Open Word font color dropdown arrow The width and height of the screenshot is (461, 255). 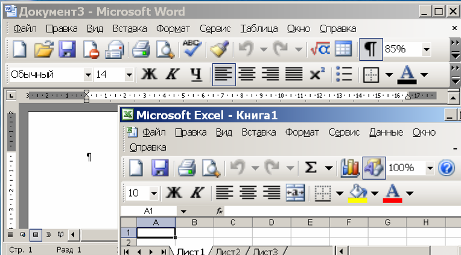[424, 75]
